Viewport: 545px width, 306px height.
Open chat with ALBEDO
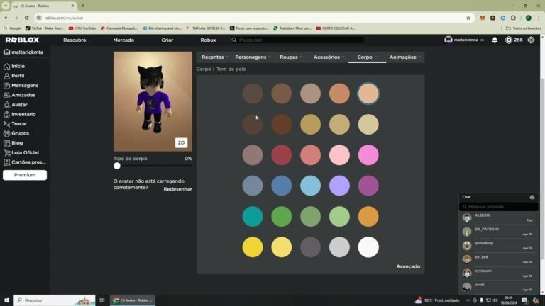[498, 217]
